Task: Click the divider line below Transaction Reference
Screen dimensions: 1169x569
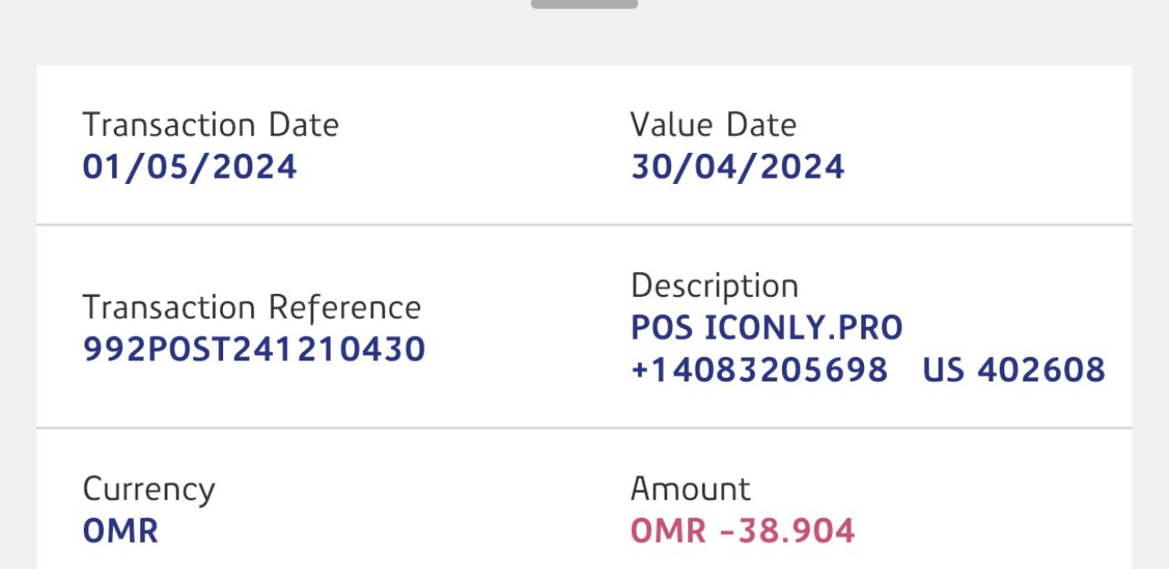Action: coord(584,427)
